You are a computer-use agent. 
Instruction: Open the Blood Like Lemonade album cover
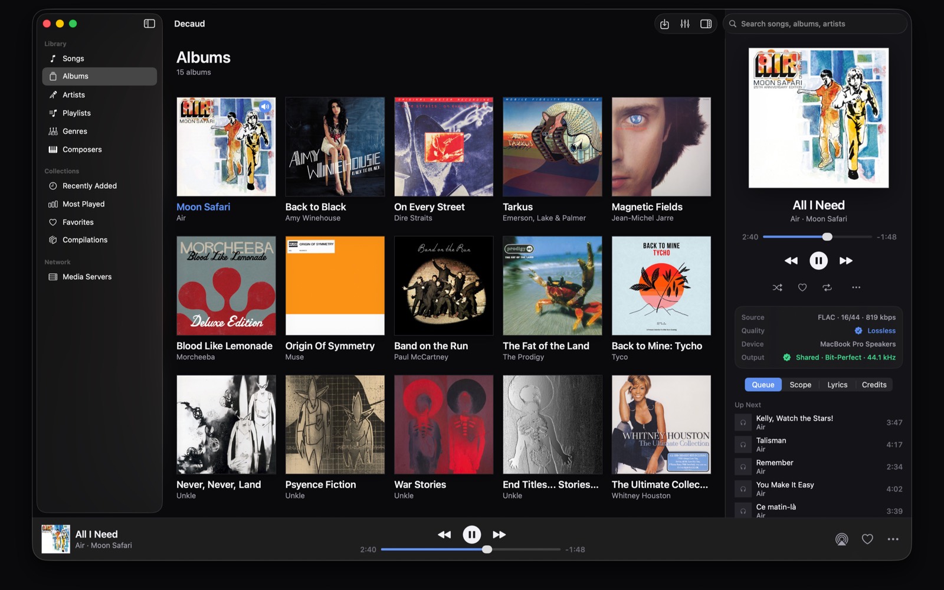226,286
